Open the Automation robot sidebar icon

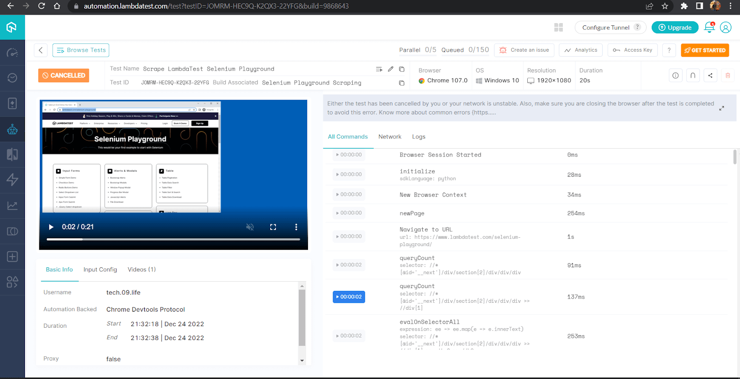pos(12,129)
